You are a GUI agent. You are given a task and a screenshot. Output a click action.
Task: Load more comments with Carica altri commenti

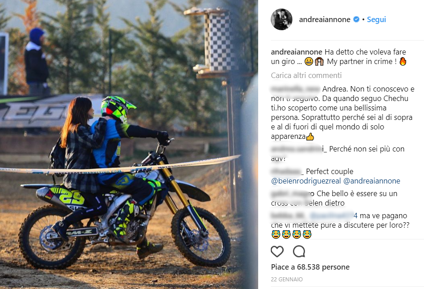click(306, 75)
